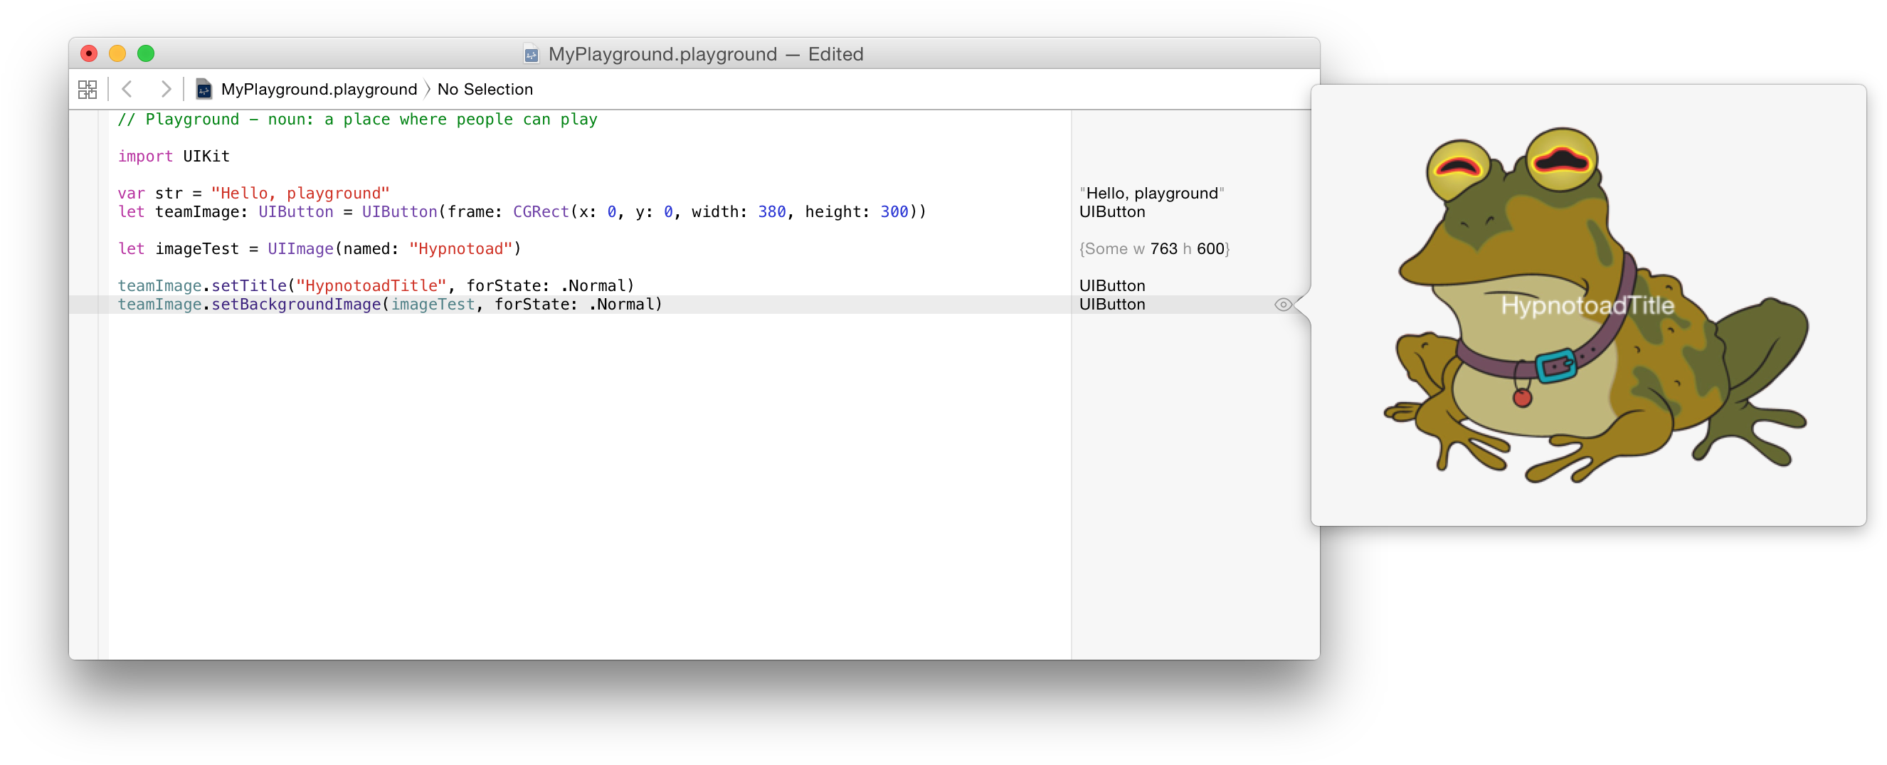Click the HypnotoadTitle label in the preview
Image resolution: width=1887 pixels, height=765 pixels.
1587,305
